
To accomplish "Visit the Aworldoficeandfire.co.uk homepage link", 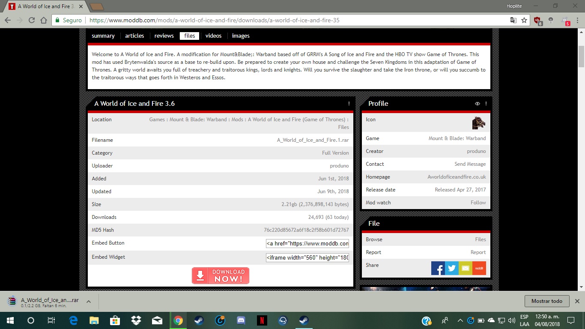I will 457,177.
